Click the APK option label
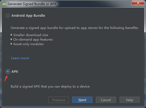 point(15,72)
